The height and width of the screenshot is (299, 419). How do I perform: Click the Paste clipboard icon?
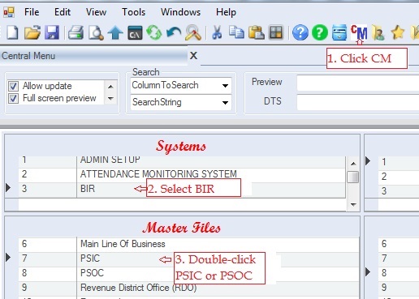256,32
